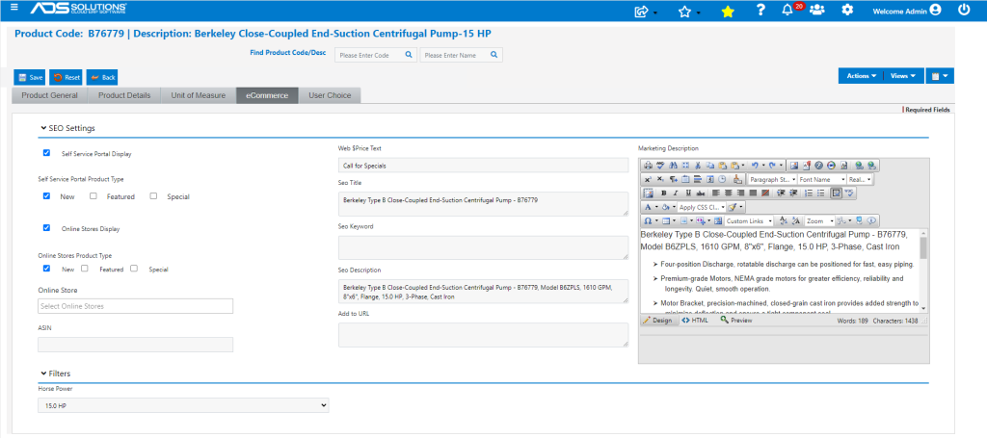Click font color A icon in editor
987x438 pixels.
[x=648, y=207]
